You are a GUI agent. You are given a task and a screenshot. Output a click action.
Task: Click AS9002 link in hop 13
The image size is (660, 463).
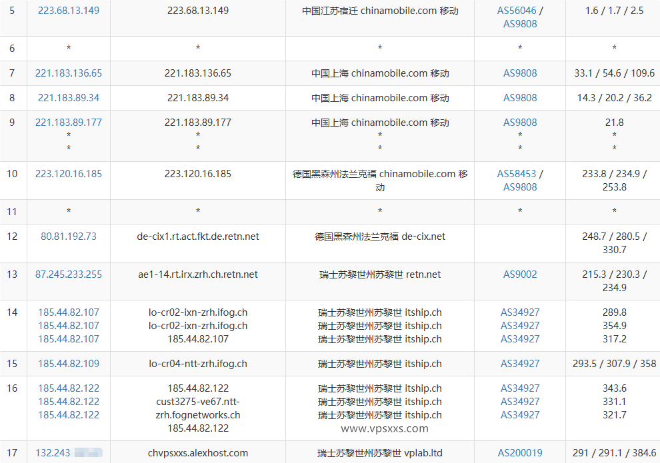520,274
